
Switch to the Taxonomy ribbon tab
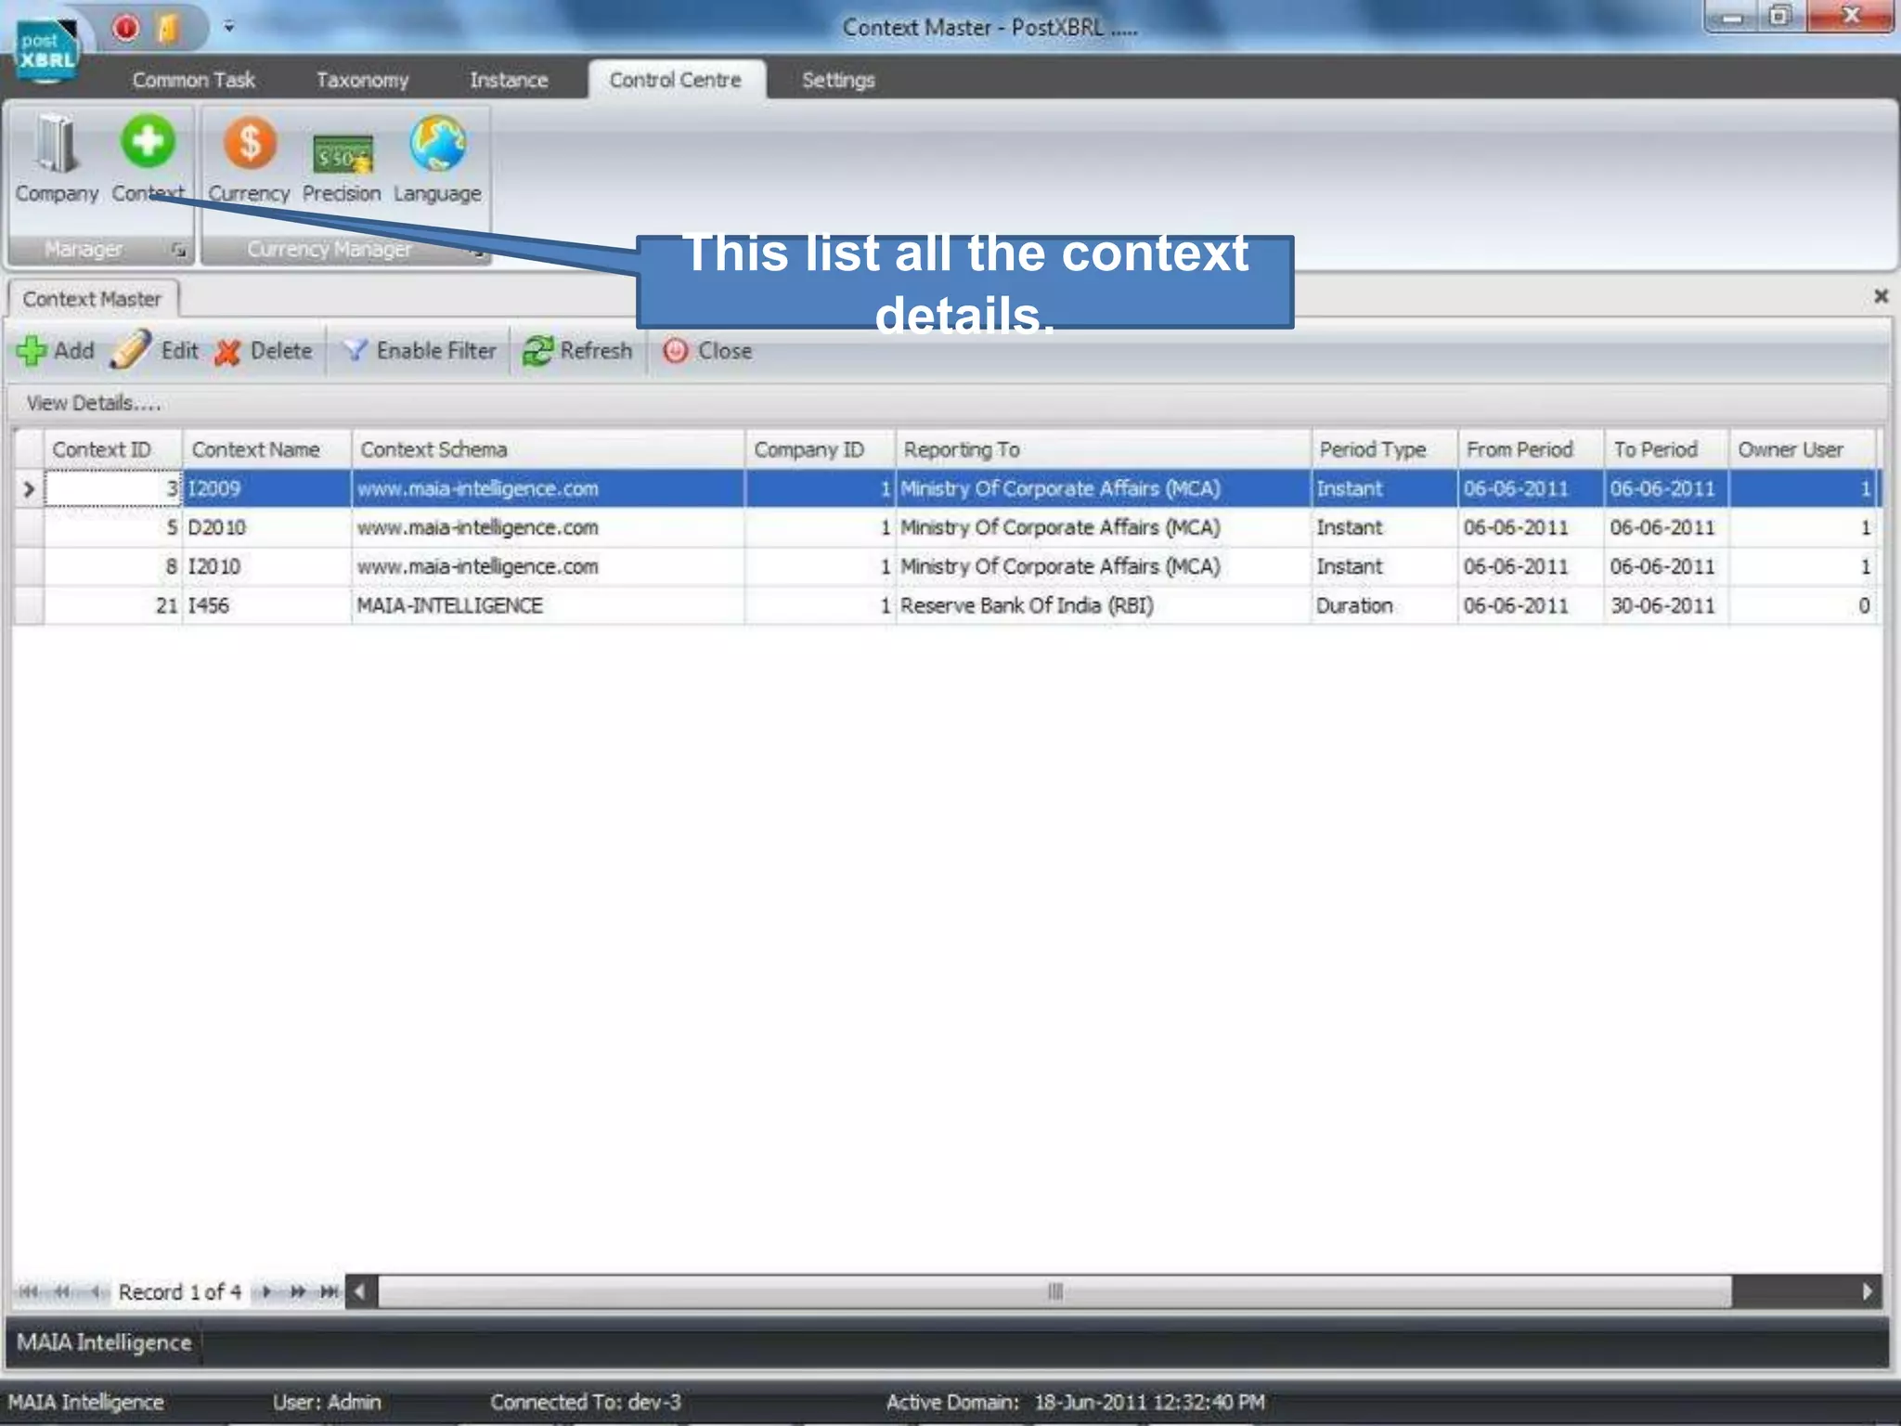point(362,80)
